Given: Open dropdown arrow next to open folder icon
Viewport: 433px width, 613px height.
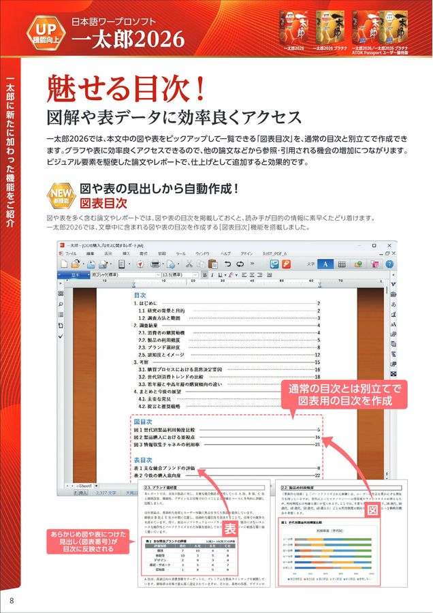Looking at the screenshot, I should (83, 264).
